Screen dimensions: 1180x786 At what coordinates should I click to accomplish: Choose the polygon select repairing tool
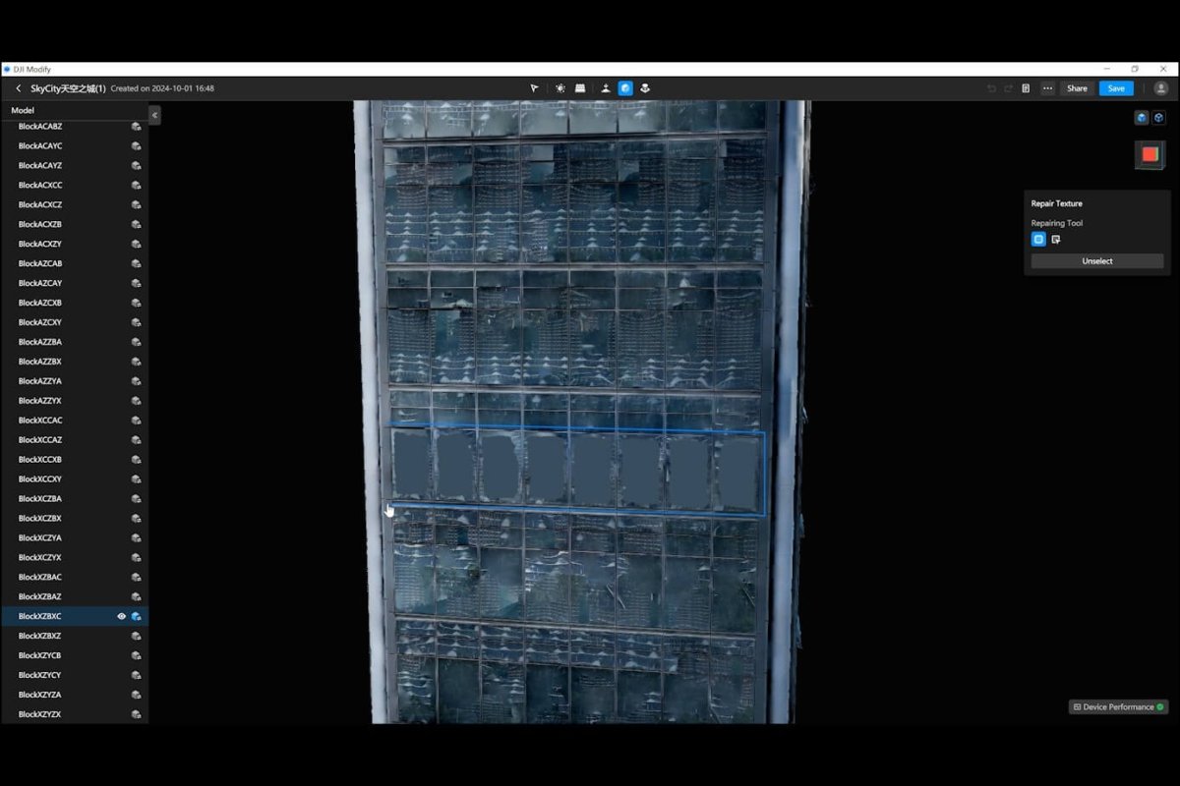point(1056,239)
